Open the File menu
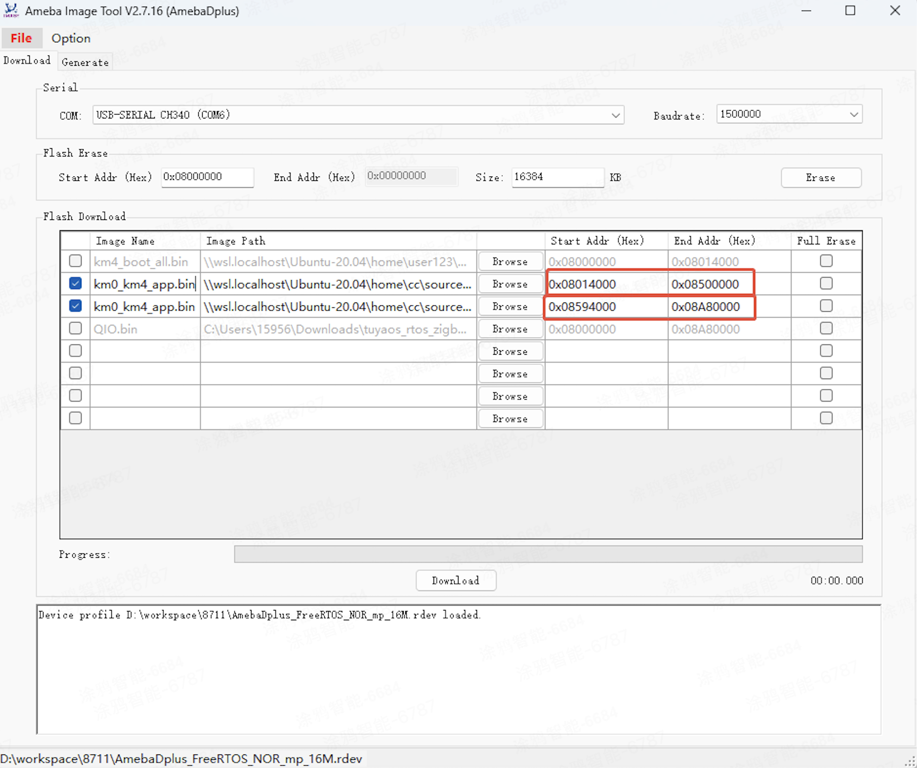The height and width of the screenshot is (768, 917). [x=21, y=39]
